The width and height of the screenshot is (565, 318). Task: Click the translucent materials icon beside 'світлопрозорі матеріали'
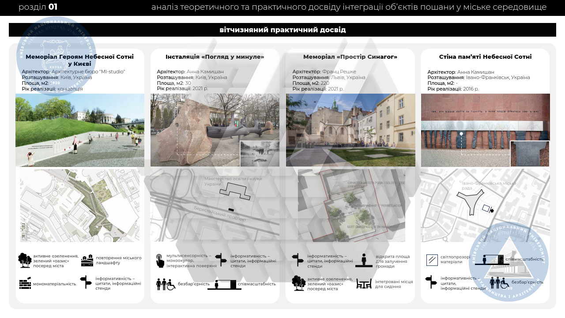pyautogui.click(x=432, y=260)
